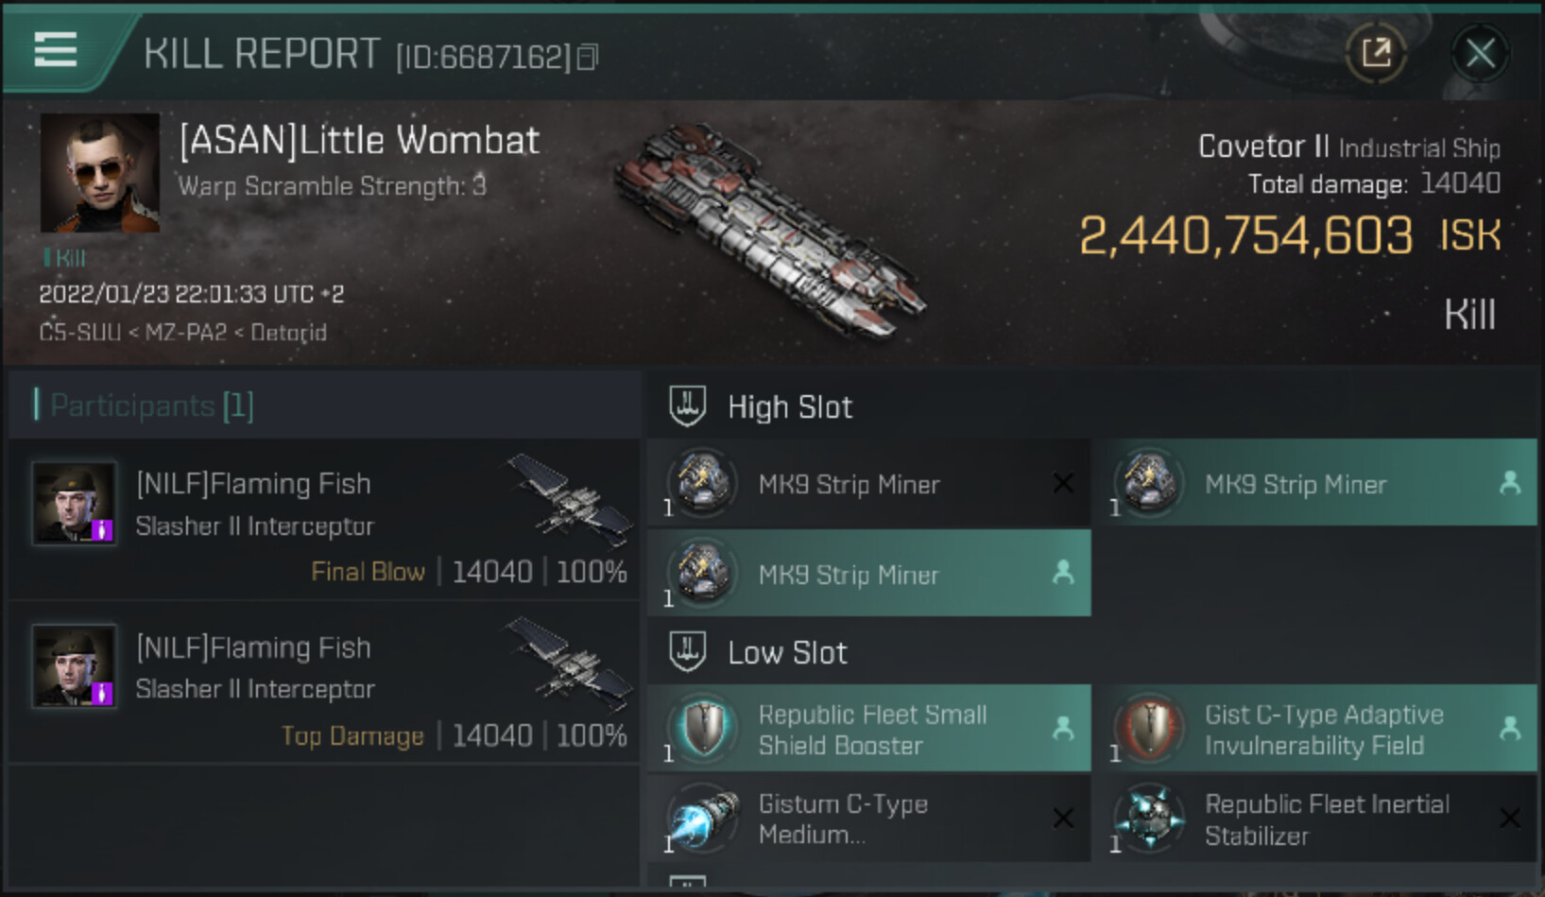Open Little Wombat's pilot portrait
Viewport: 1545px width, 897px height.
[100, 173]
